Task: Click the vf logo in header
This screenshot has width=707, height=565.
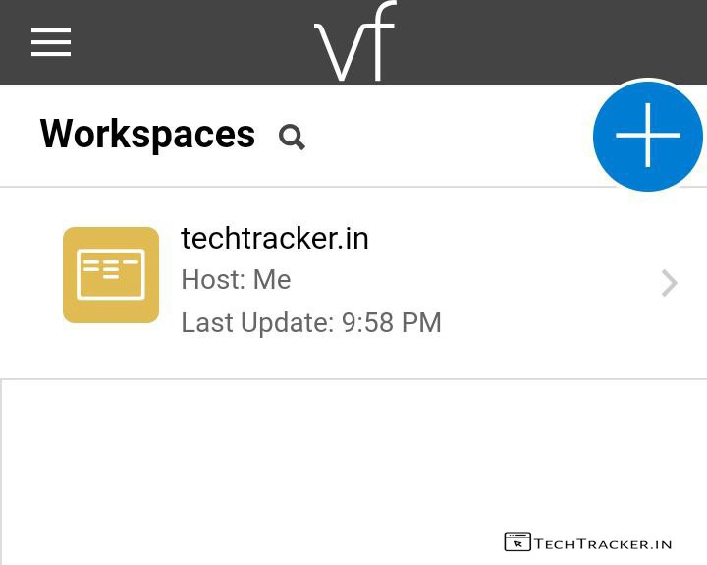Action: coord(354,43)
